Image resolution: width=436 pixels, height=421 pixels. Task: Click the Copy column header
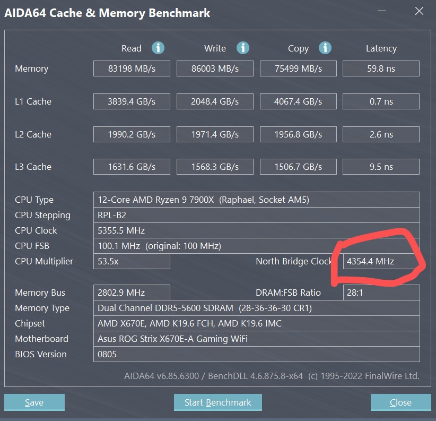[298, 49]
